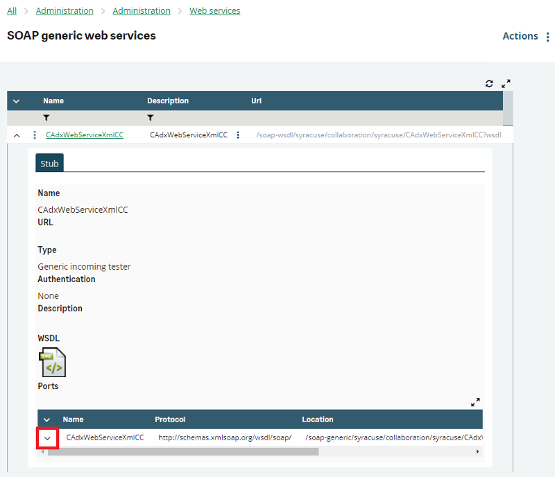Image resolution: width=555 pixels, height=477 pixels.
Task: Collapse the CAdxWebServiceXmlCC row details
Action: pos(17,135)
